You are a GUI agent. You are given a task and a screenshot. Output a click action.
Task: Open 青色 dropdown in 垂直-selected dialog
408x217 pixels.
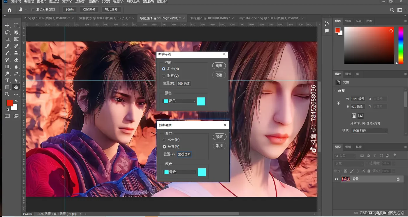point(180,172)
